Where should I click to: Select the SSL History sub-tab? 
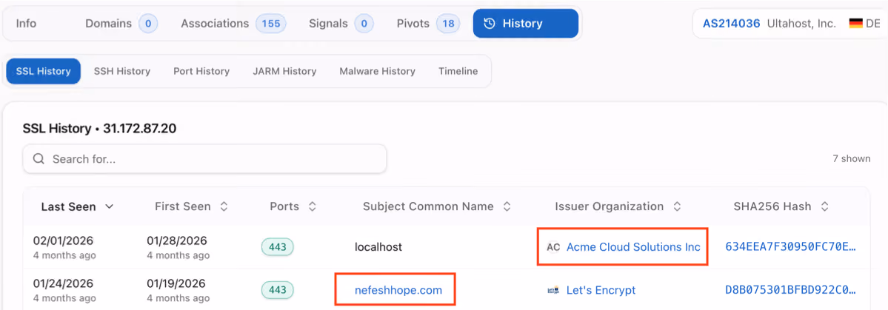pos(43,71)
